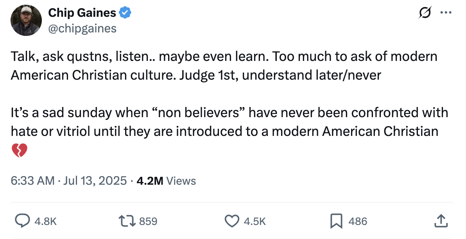Click the 486 bookmarks count
The image size is (466, 239).
357,221
